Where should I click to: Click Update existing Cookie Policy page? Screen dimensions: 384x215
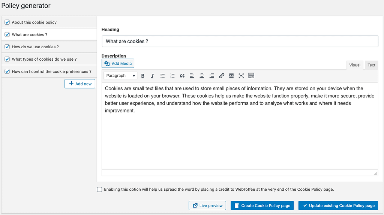click(338, 206)
